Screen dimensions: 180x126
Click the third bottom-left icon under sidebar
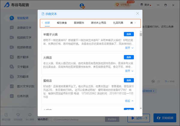click(x=30, y=115)
